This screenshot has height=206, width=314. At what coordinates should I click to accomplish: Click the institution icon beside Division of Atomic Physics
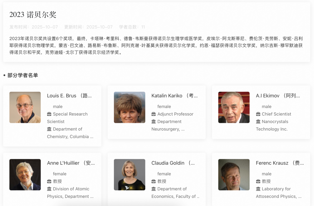point(49,189)
